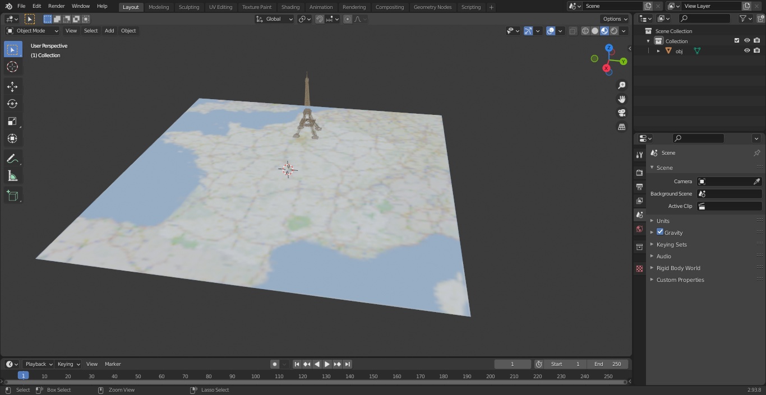The height and width of the screenshot is (395, 766).
Task: Hide the Collection in viewport
Action: (x=747, y=41)
